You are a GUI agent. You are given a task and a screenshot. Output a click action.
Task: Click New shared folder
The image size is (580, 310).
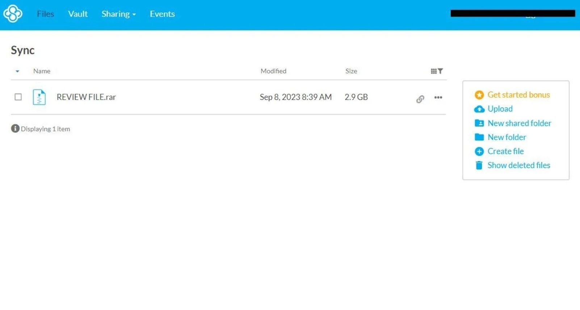(519, 123)
